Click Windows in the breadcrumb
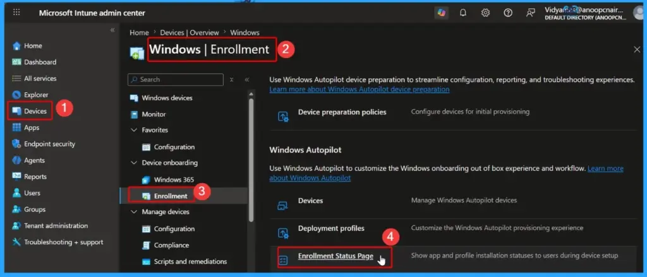Image resolution: width=647 pixels, height=277 pixels. point(245,33)
